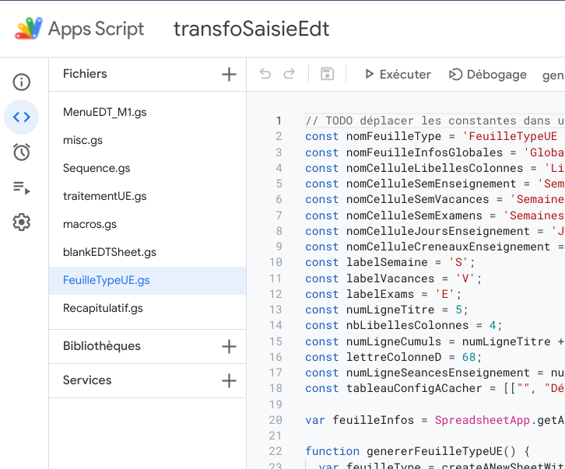Click numLigneSeancesEnseignement on line 17

click(x=438, y=373)
